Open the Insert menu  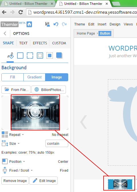coord(102,24)
